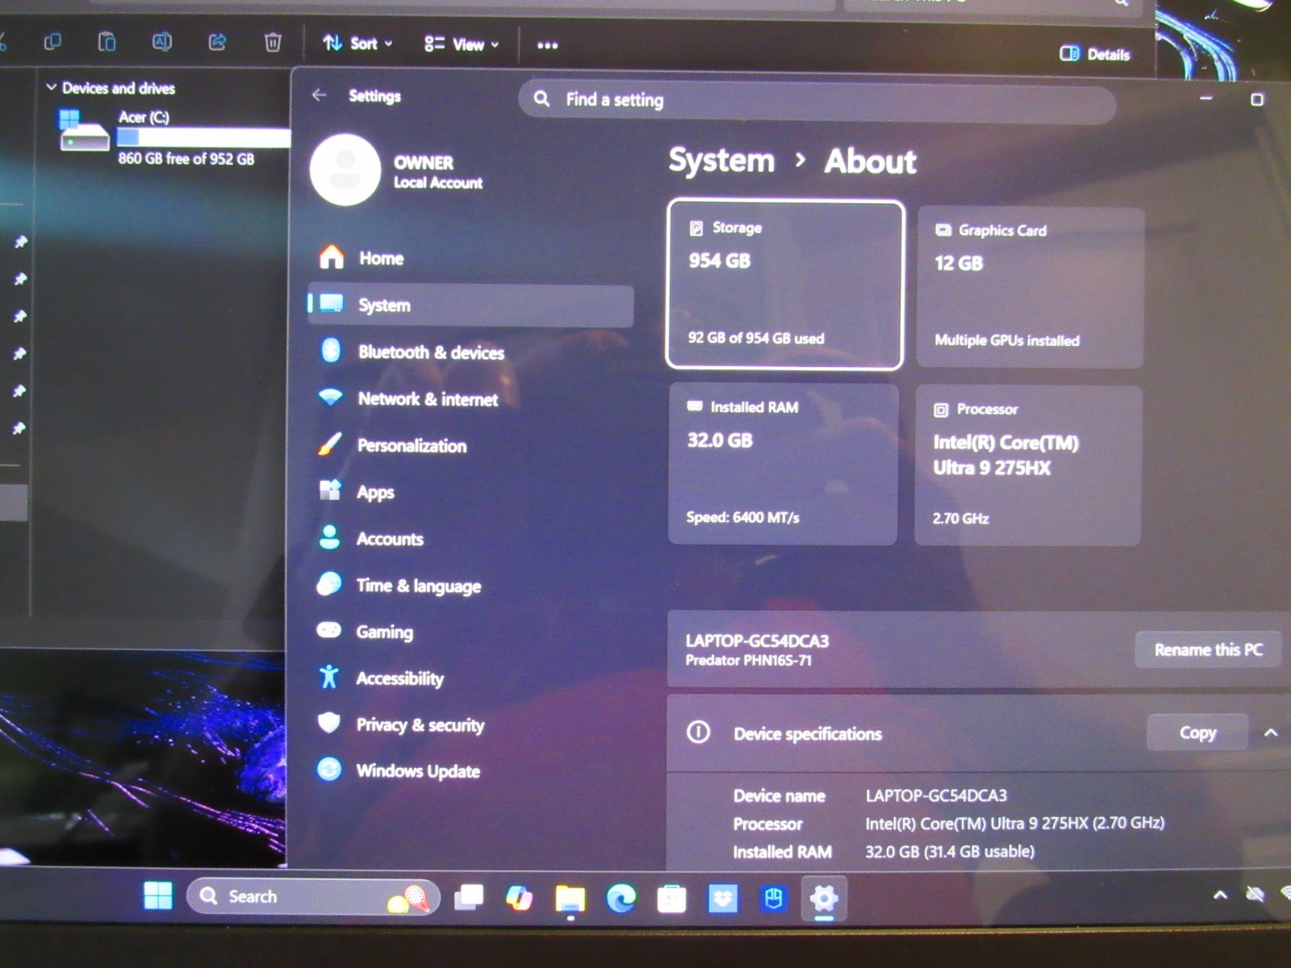Maximize the Settings window
The image size is (1291, 968).
1256,99
